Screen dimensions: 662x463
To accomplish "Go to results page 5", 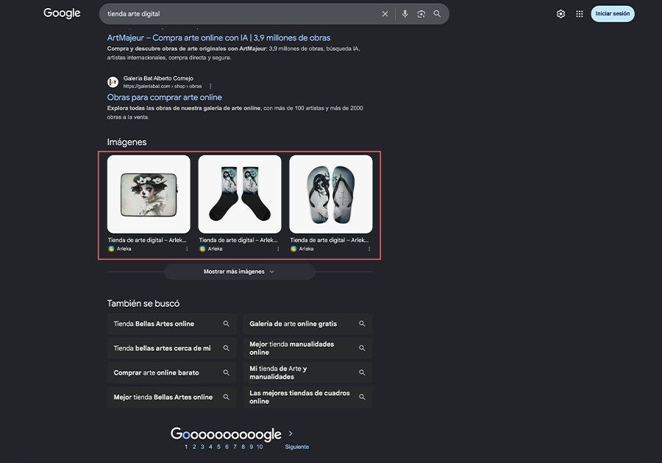I will click(218, 447).
